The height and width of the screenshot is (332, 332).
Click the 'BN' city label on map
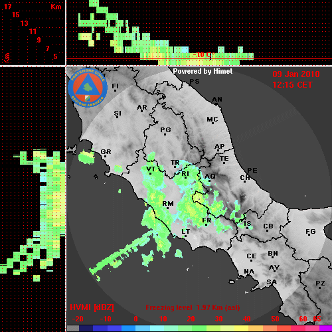(x=273, y=254)
